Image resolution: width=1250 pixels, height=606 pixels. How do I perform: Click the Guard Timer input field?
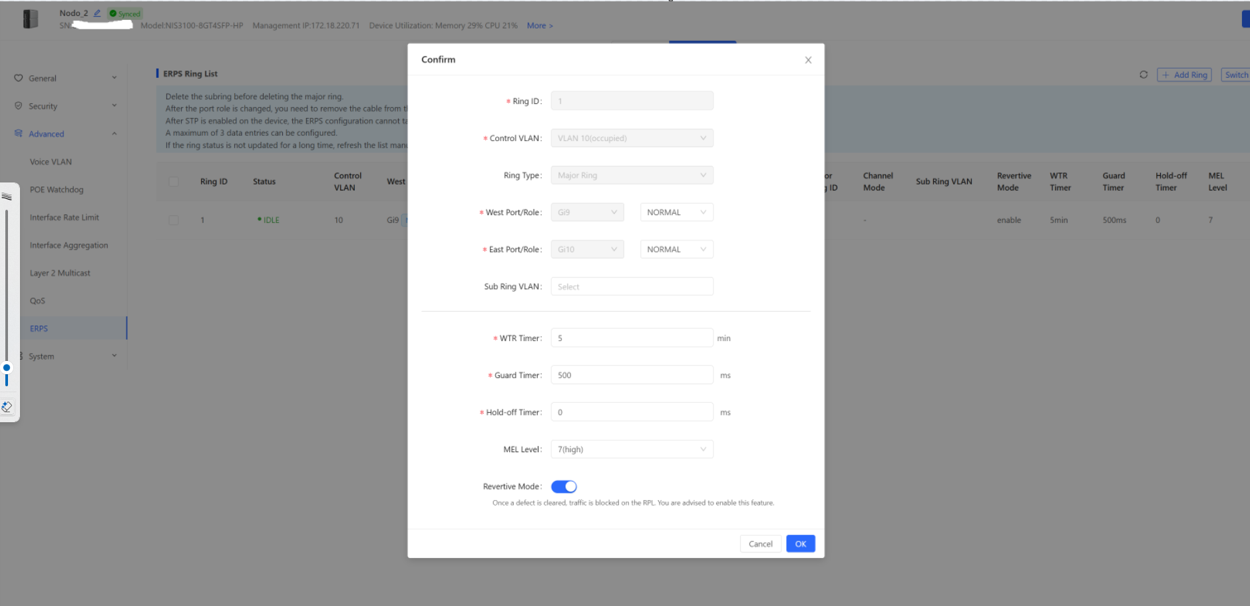coord(632,375)
